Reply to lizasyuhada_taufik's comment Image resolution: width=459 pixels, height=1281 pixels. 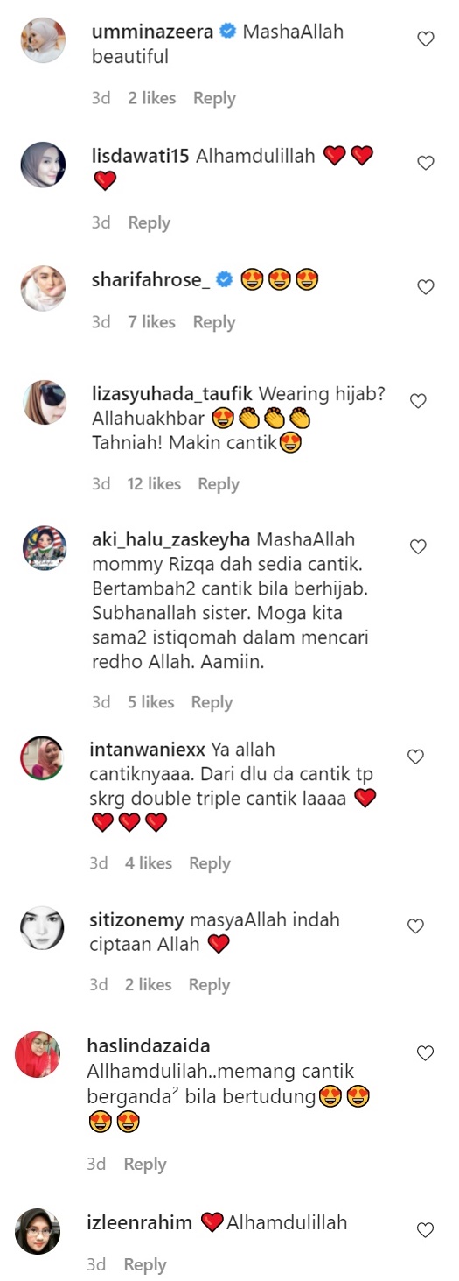[x=219, y=484]
